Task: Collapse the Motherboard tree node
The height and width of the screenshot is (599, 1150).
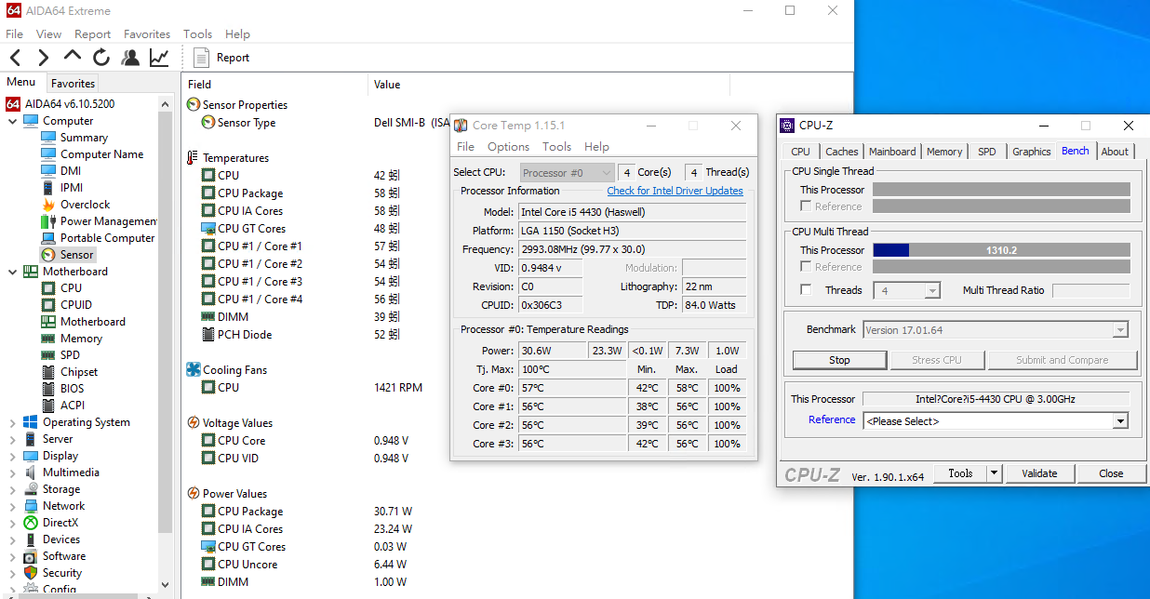Action: click(x=12, y=272)
